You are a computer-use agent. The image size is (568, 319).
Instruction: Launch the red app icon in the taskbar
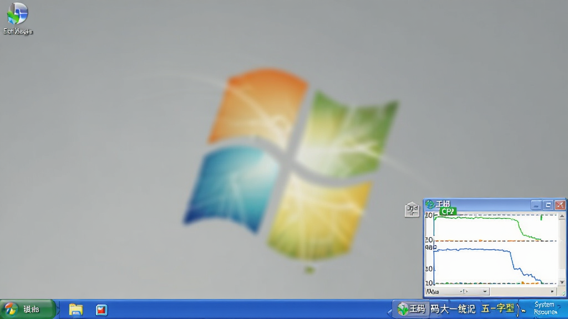(102, 310)
